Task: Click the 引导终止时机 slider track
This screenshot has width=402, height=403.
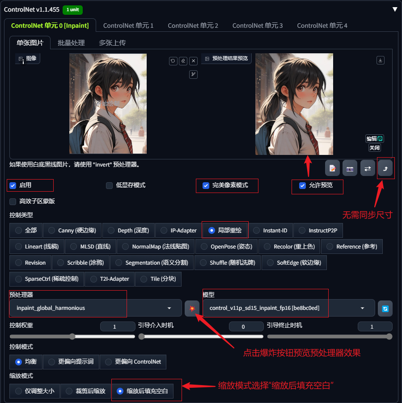Action: [x=330, y=336]
